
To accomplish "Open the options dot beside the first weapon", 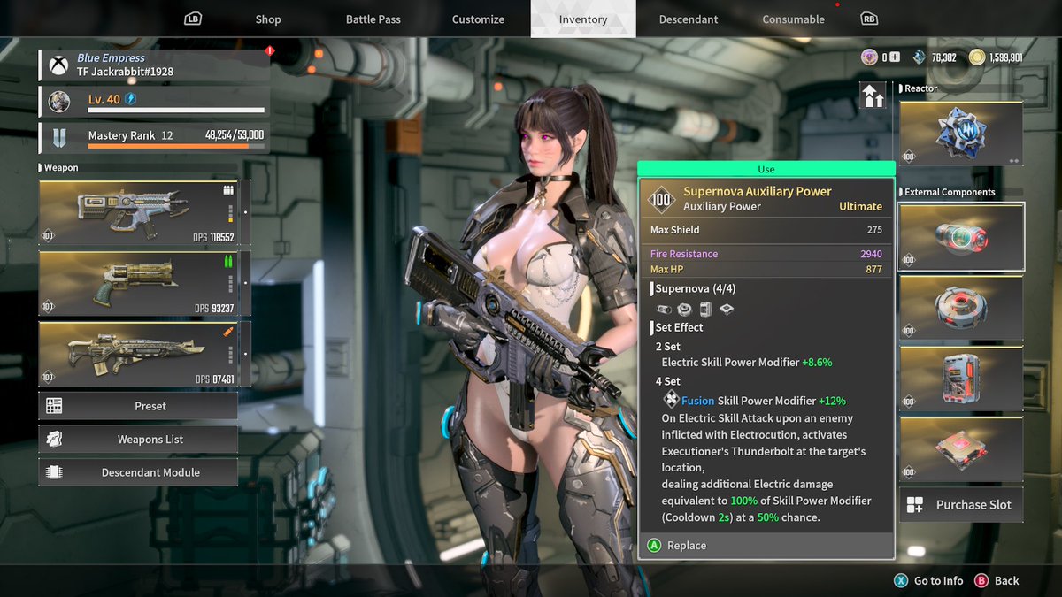I will 245,212.
